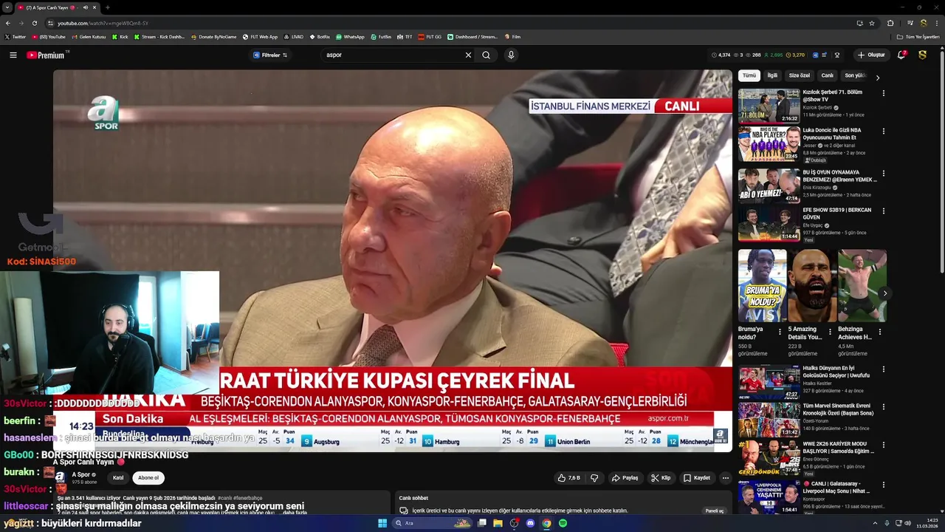The height and width of the screenshot is (532, 945).
Task: Open A Spor channel avatar
Action: tap(61, 477)
